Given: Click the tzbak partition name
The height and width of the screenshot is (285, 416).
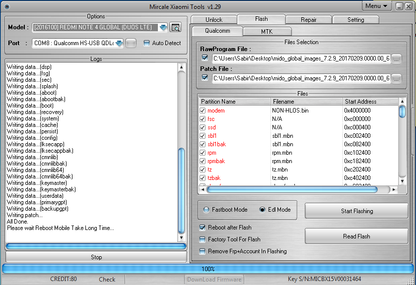Looking at the screenshot, I should [x=214, y=178].
